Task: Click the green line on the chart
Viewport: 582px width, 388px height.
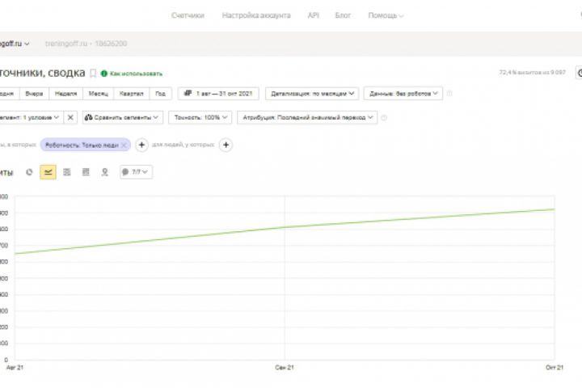Action: point(285,227)
